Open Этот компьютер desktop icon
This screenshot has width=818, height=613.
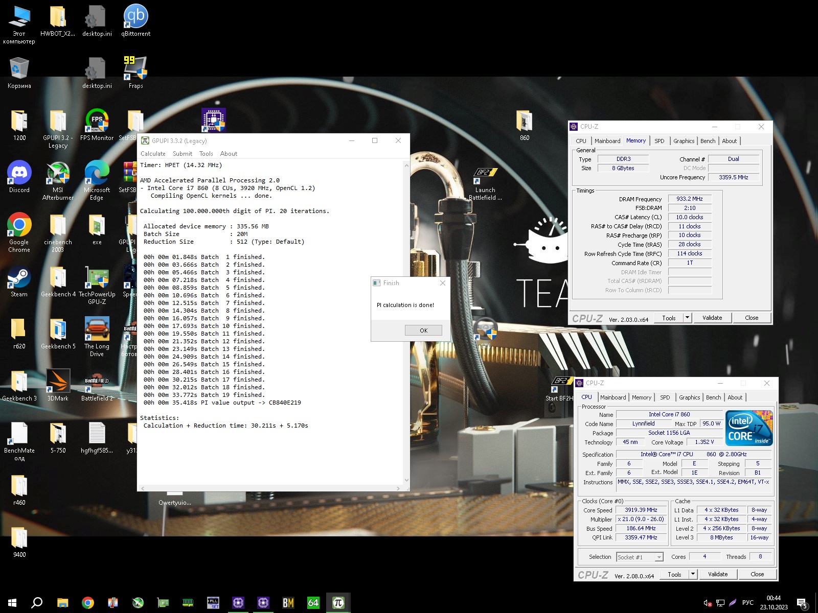pyautogui.click(x=19, y=24)
